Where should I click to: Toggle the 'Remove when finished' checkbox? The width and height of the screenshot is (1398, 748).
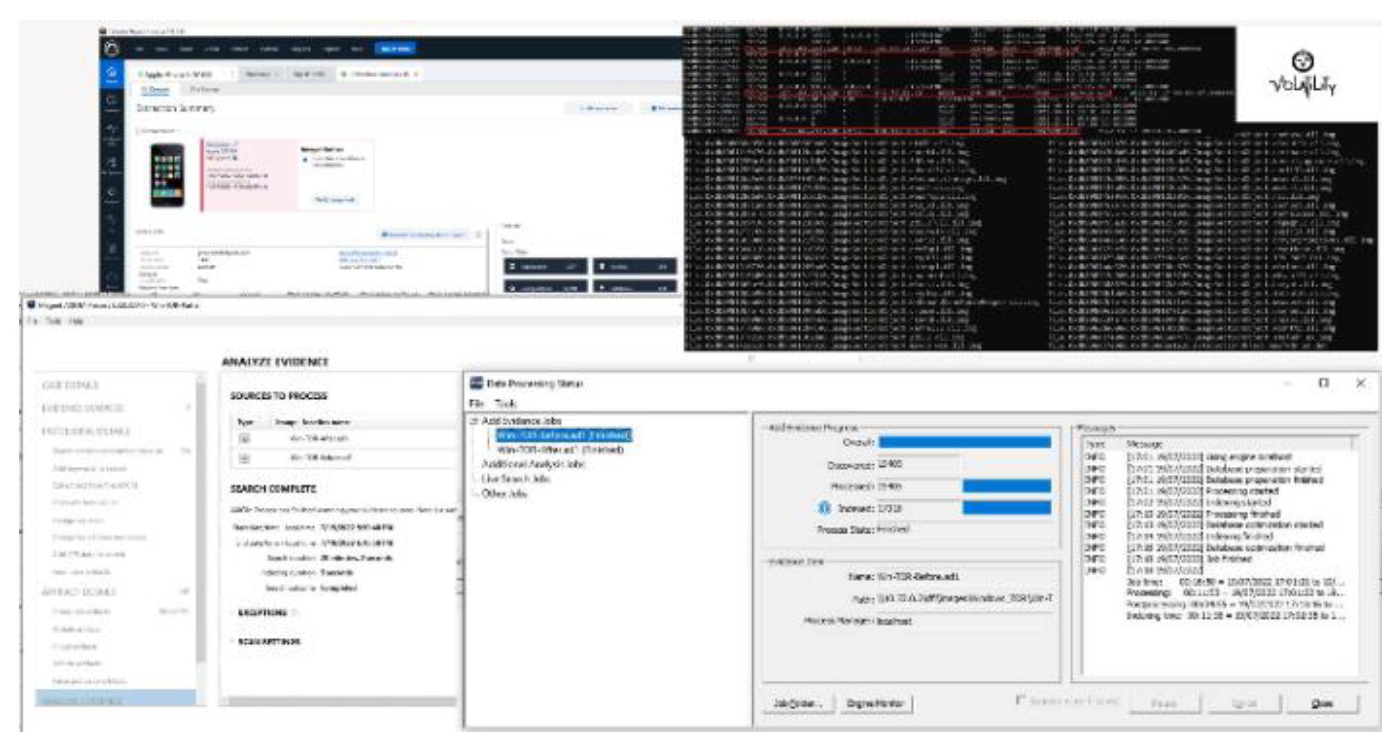click(x=1020, y=700)
